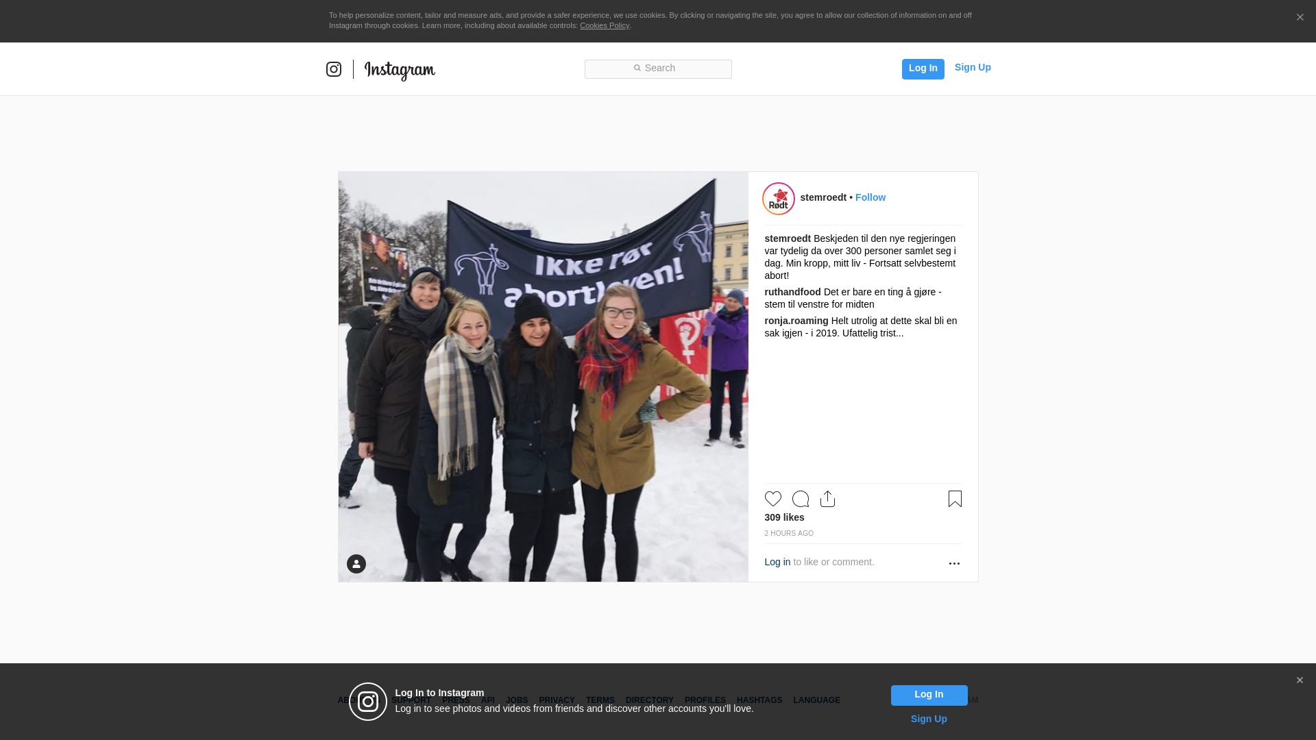Click Sign Up link in header
The image size is (1316, 740).
(972, 67)
